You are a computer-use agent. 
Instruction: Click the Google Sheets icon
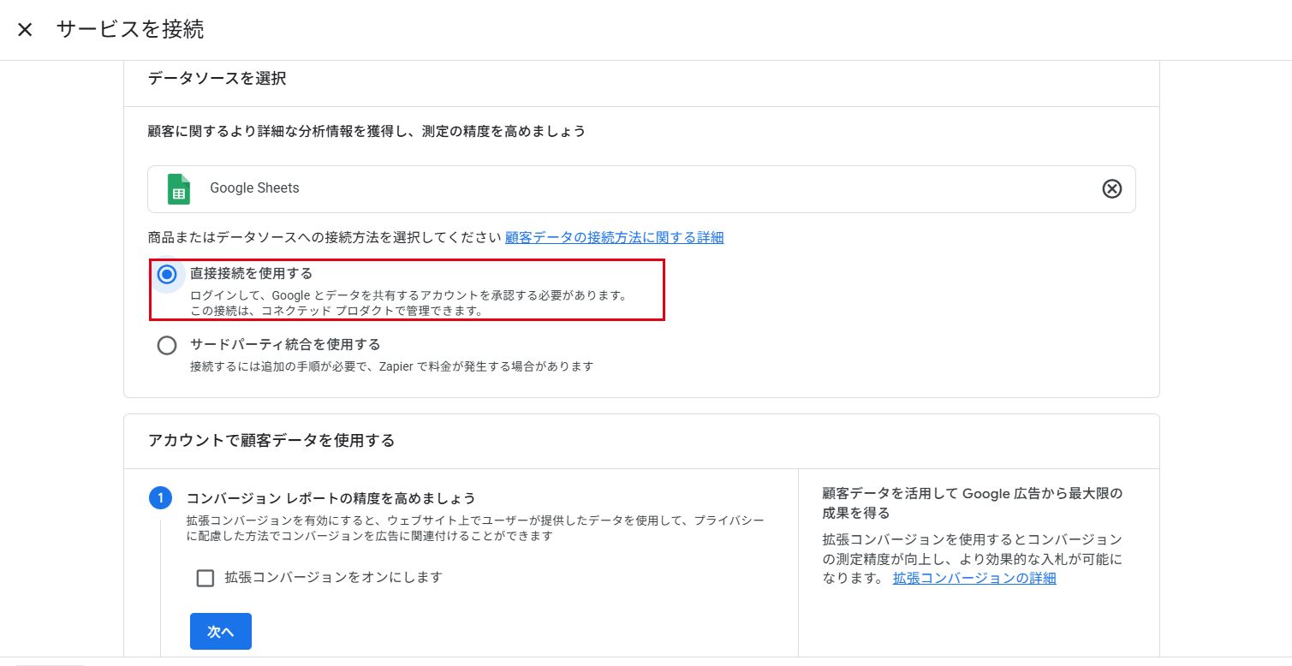[179, 189]
